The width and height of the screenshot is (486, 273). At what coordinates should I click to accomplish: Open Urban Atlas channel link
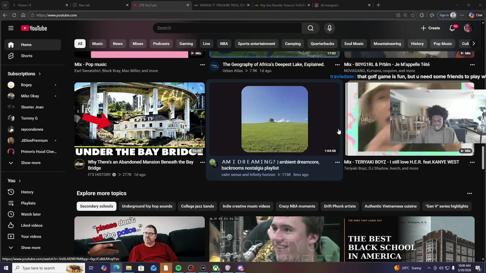point(233,71)
